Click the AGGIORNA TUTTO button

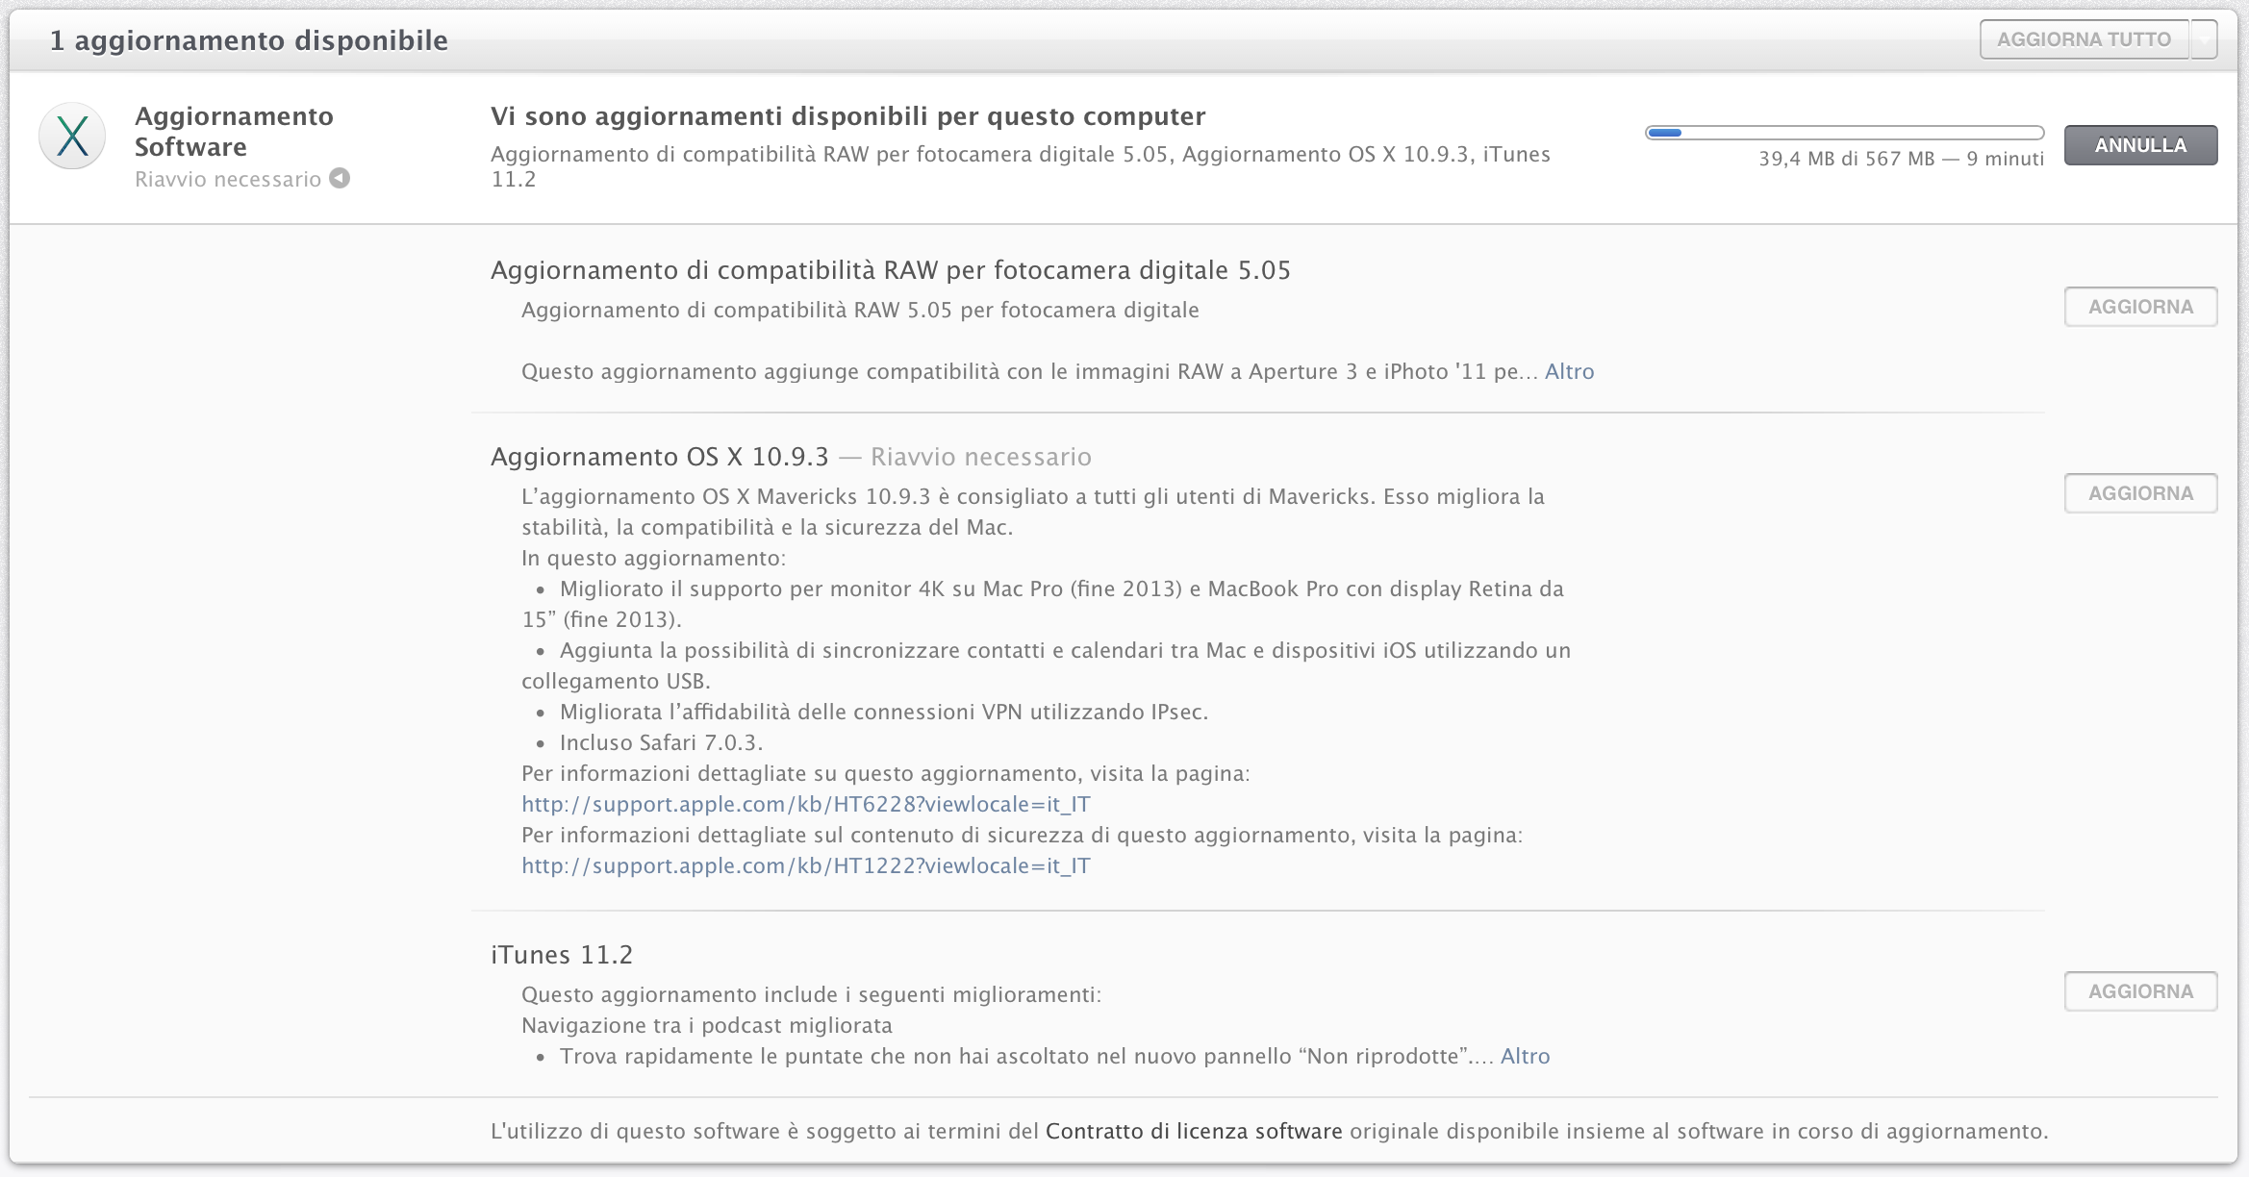tap(2084, 39)
